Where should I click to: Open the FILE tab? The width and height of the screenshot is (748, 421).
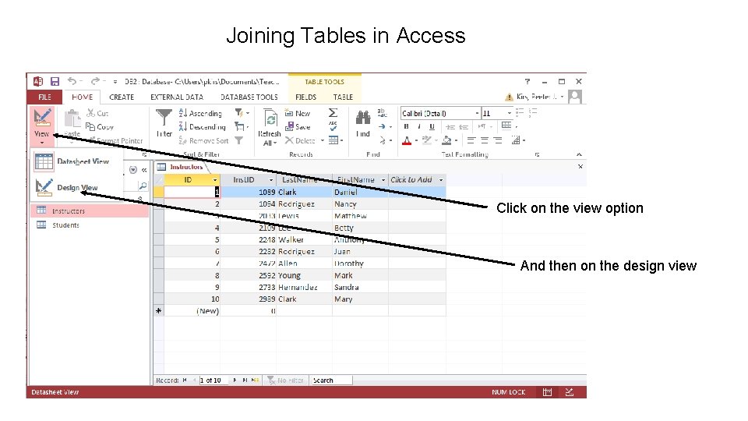click(44, 97)
